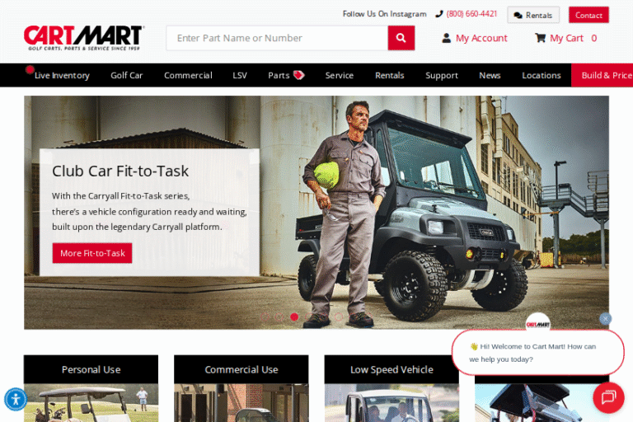Viewport: 633px width, 422px height.
Task: Select the active third carousel dot
Action: pos(294,317)
